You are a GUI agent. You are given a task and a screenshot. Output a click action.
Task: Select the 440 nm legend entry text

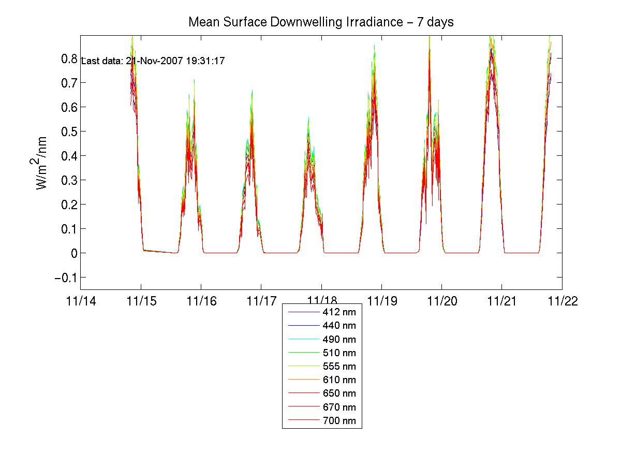pos(339,326)
